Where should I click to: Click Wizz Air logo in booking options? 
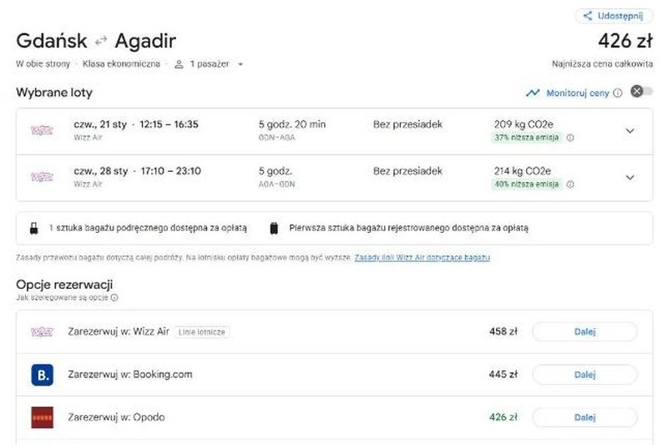click(x=43, y=331)
